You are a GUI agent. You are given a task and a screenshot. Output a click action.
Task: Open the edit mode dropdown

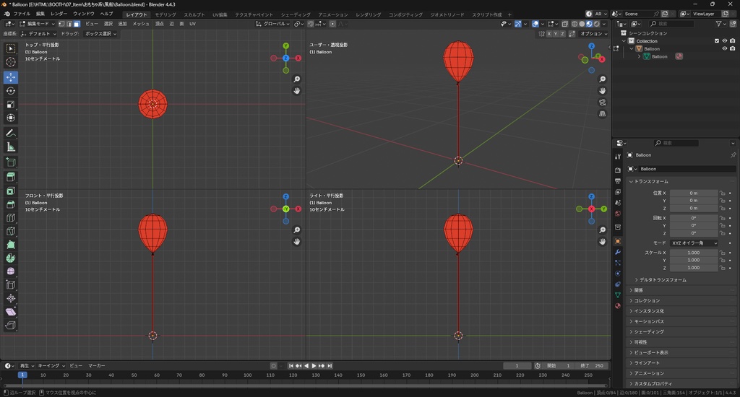click(x=37, y=24)
